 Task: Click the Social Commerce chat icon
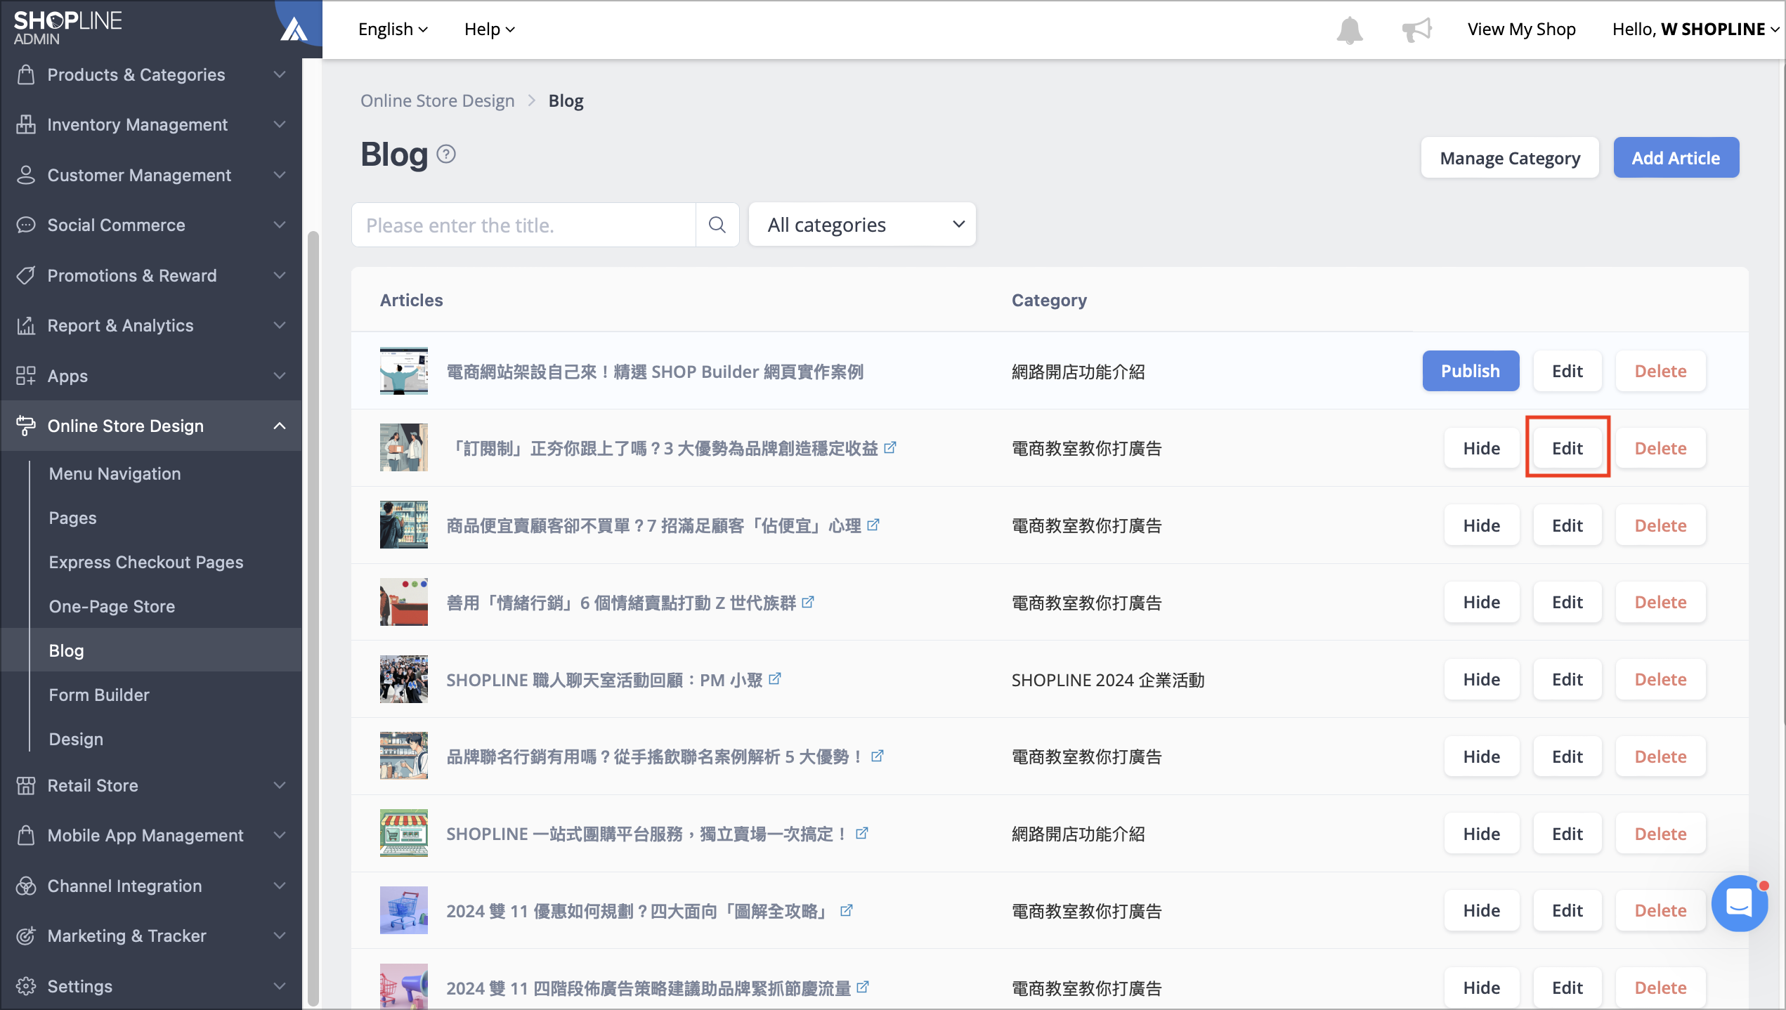(26, 225)
